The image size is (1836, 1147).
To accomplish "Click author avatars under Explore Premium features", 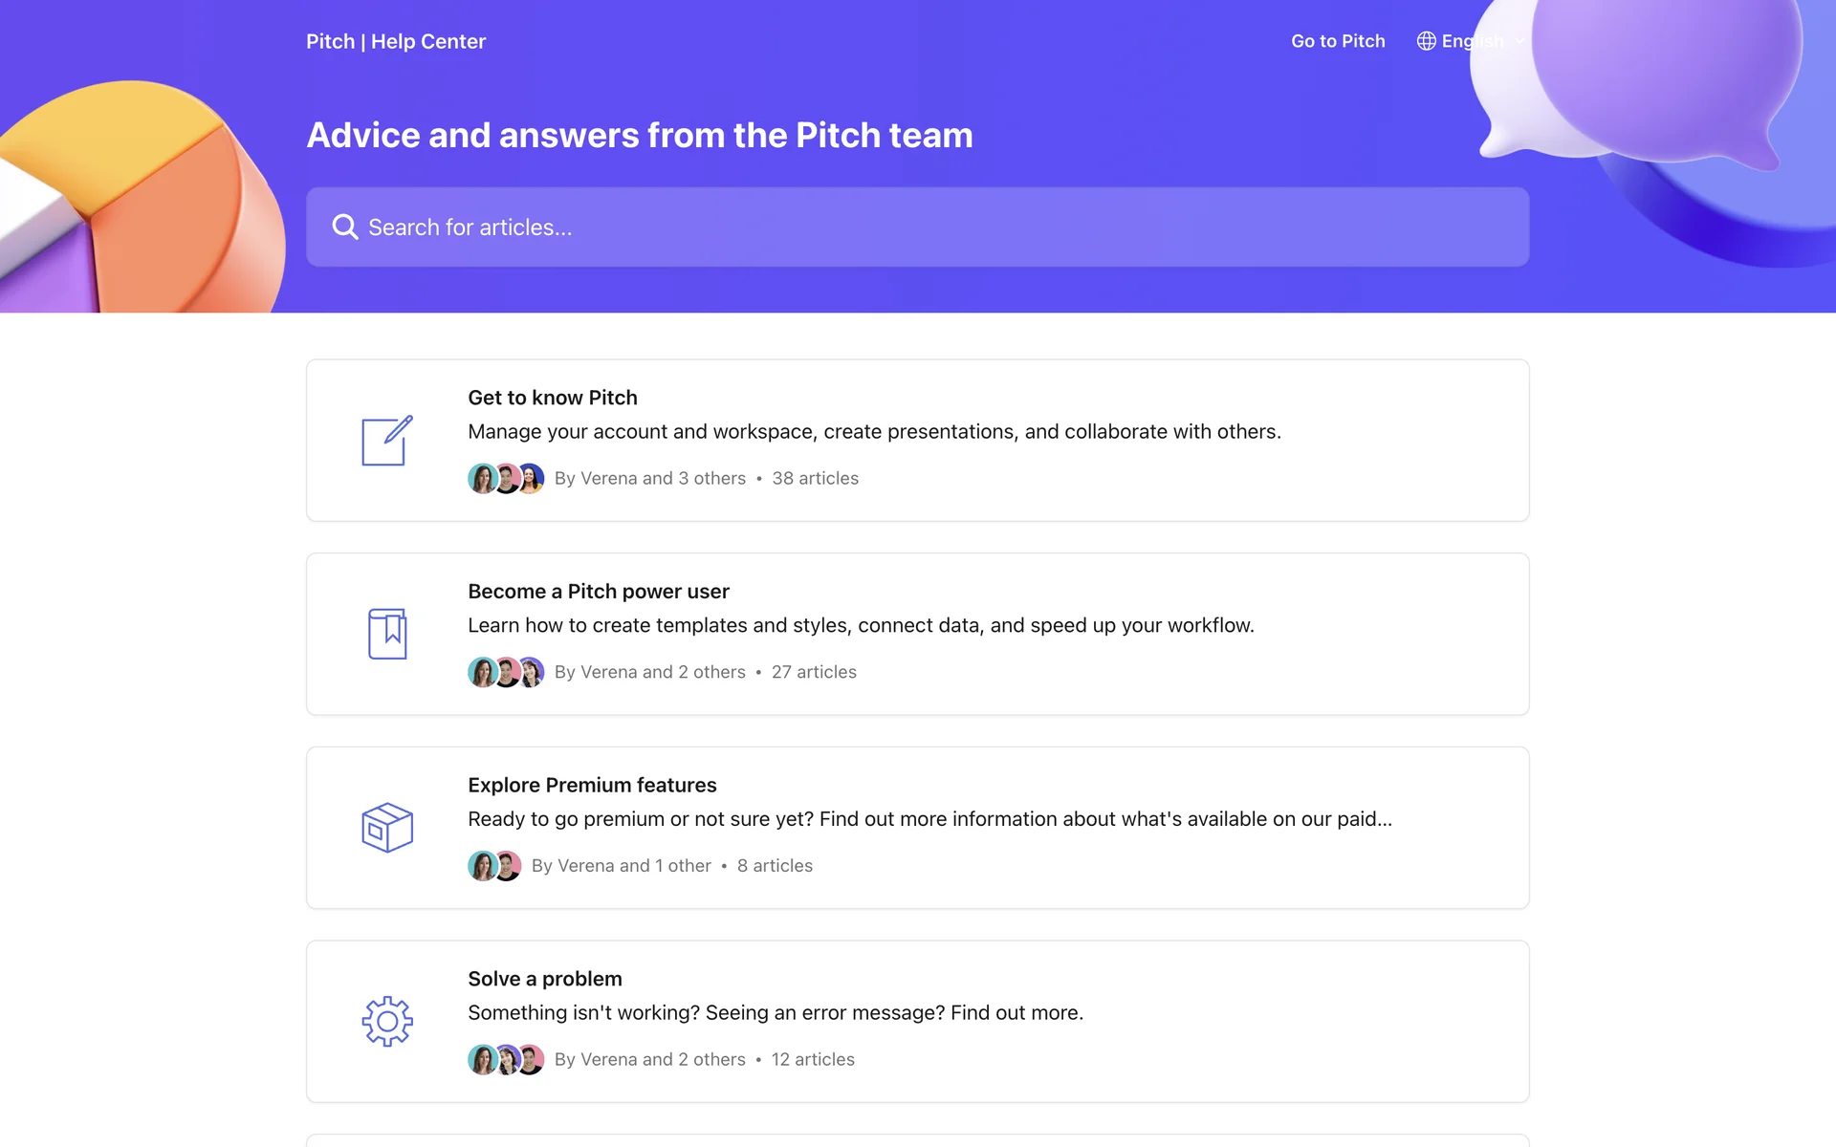I will [494, 866].
